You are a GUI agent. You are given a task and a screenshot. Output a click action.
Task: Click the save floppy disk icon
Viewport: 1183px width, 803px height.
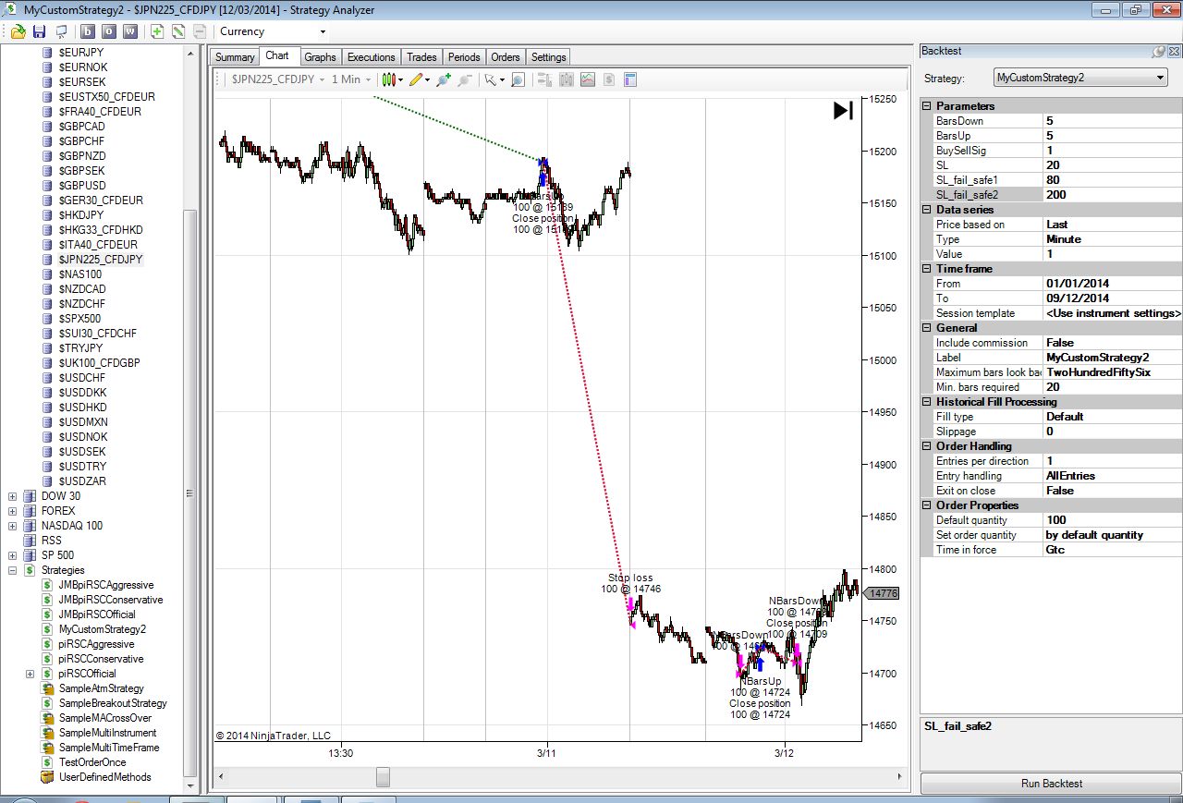click(39, 31)
